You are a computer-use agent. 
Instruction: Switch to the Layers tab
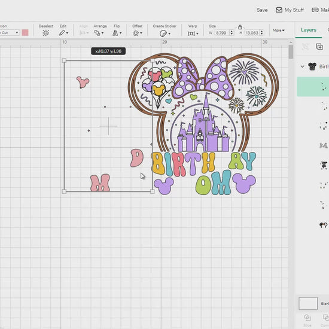(x=309, y=30)
